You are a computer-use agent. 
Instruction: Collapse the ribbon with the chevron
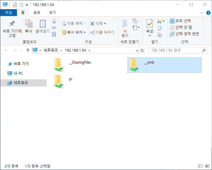[x=202, y=13]
